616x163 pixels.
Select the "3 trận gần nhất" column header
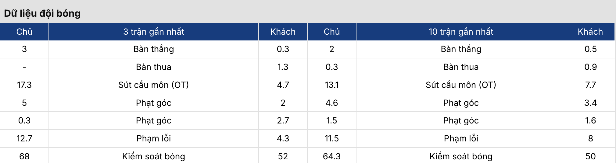point(153,32)
